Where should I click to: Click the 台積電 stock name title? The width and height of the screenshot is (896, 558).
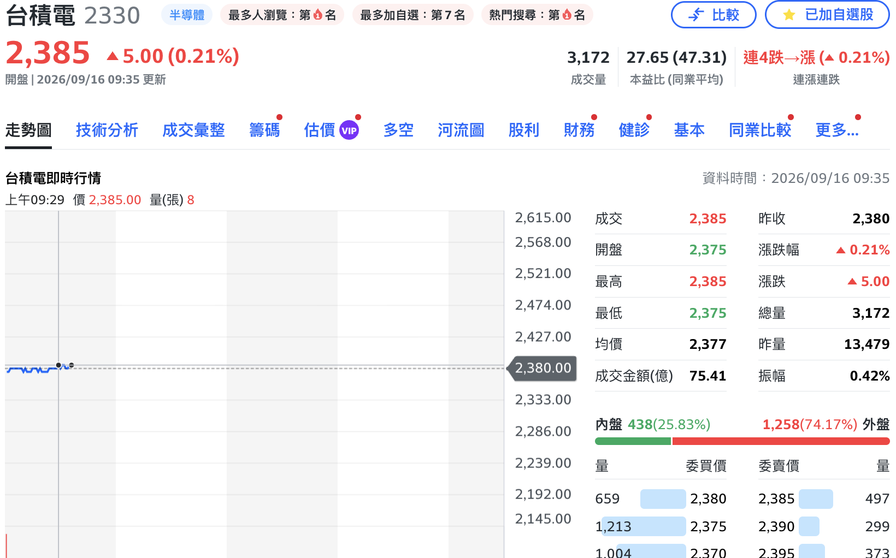(40, 15)
